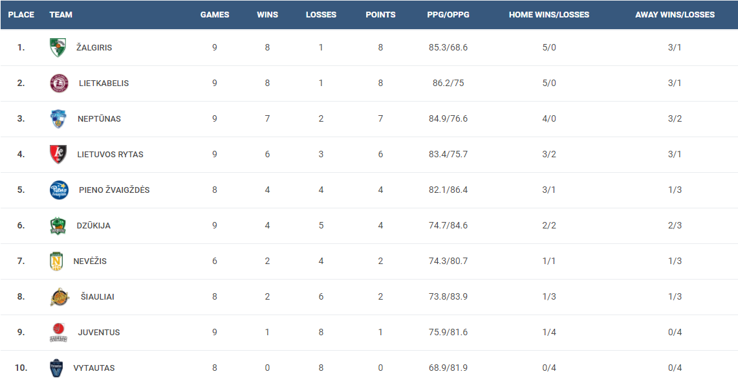The width and height of the screenshot is (738, 387).
Task: Click the Juventus team logo
Action: point(58,332)
